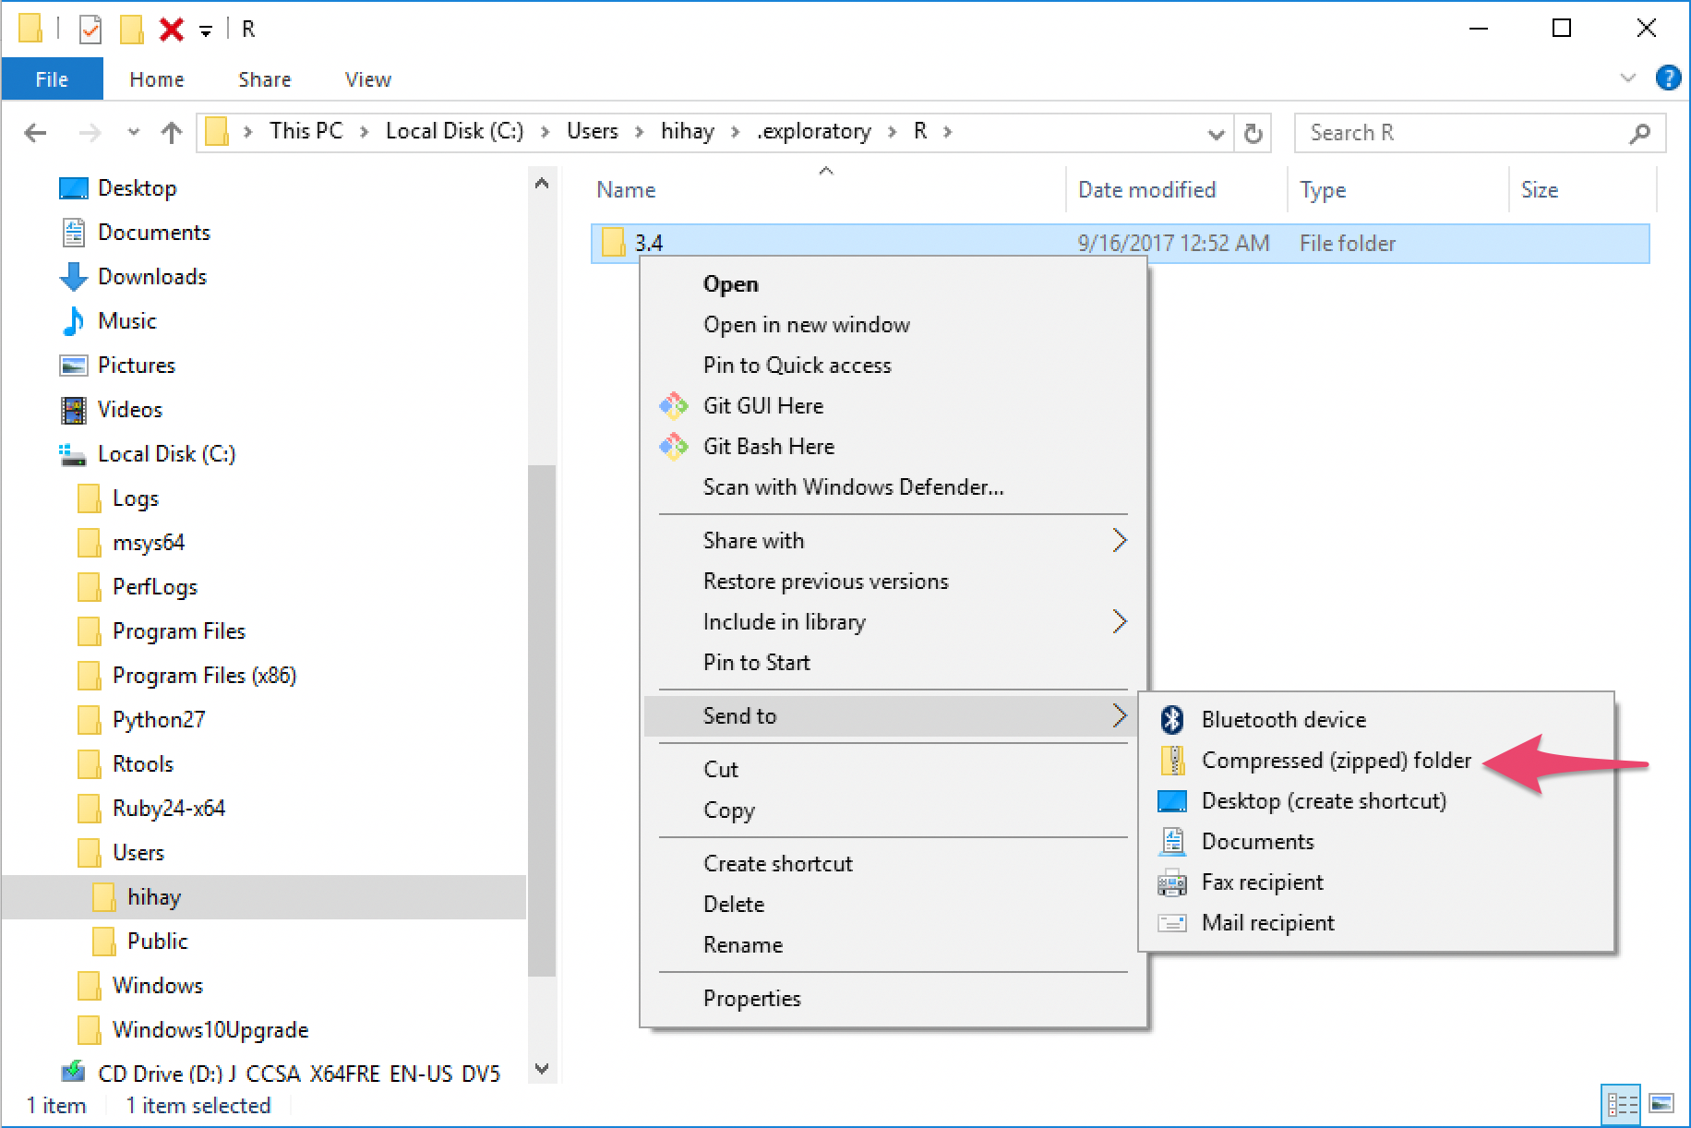The image size is (1691, 1128).
Task: Switch to the Home ribbon tab
Action: (156, 79)
